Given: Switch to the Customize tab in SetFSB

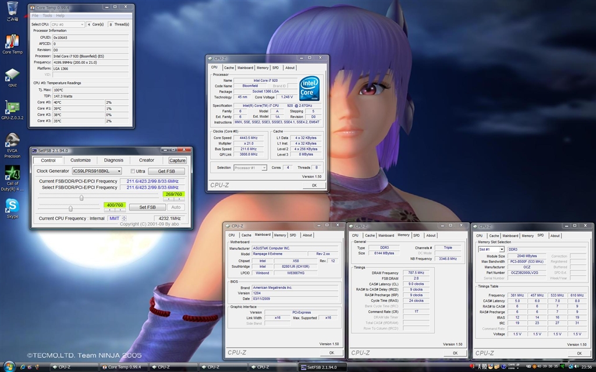Looking at the screenshot, I should point(80,160).
